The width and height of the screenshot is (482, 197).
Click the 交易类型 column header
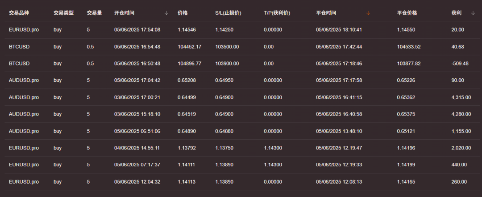click(63, 13)
